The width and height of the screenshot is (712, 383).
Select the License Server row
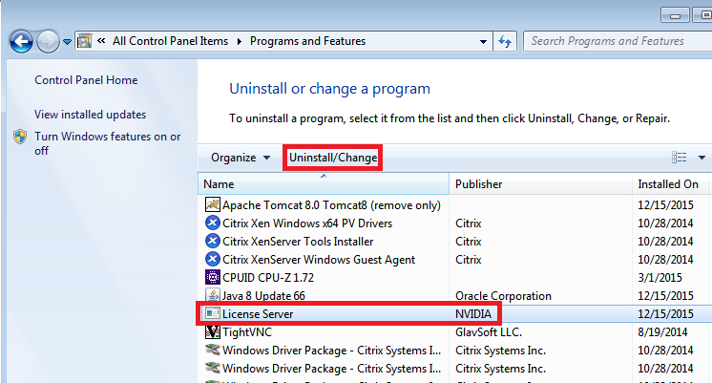pos(325,313)
